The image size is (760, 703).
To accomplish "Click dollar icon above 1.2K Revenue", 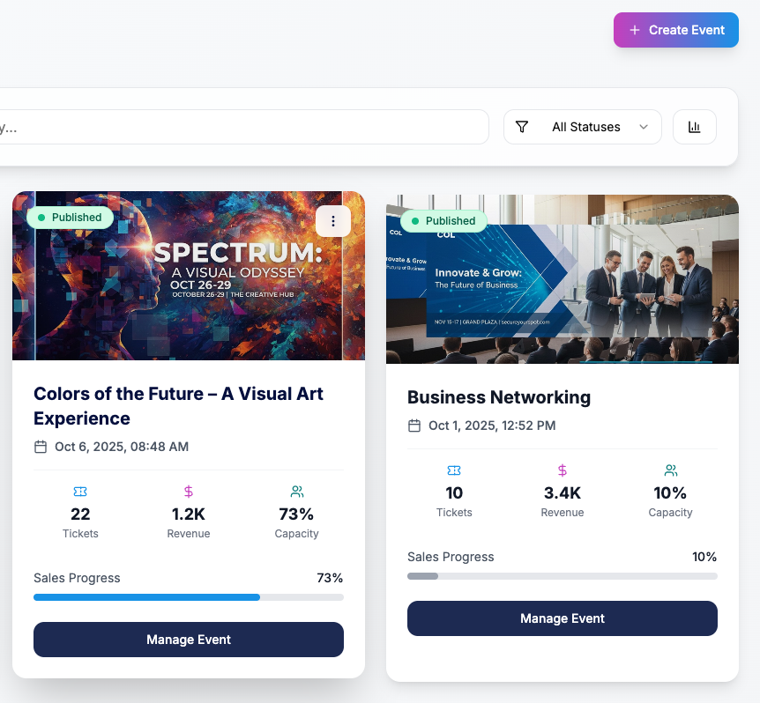I will coord(189,492).
